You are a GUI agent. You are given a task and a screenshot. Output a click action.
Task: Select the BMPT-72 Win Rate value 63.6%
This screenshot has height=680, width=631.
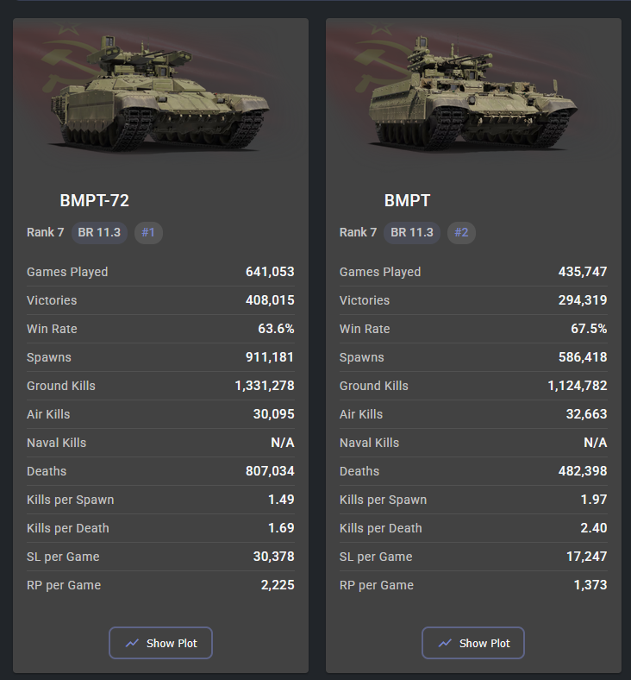[x=276, y=329]
